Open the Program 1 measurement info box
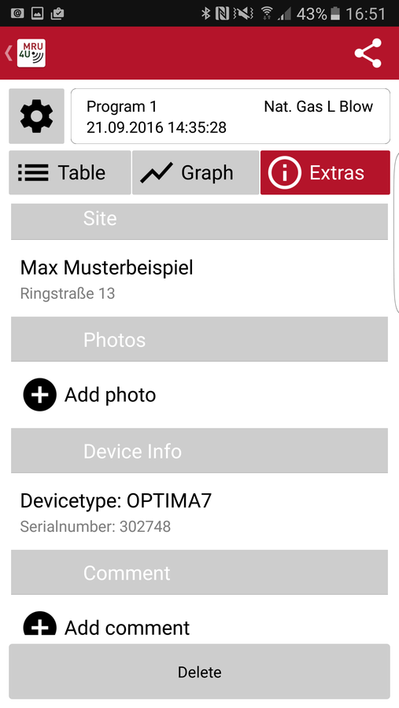 pos(231,116)
